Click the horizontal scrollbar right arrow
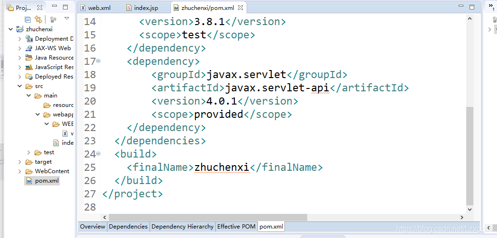 462,217
